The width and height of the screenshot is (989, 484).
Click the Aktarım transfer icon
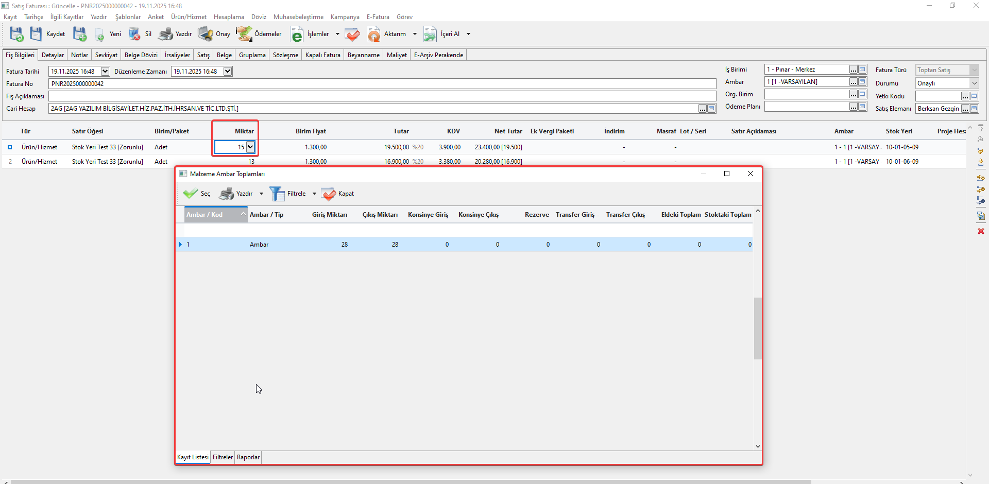click(x=373, y=34)
